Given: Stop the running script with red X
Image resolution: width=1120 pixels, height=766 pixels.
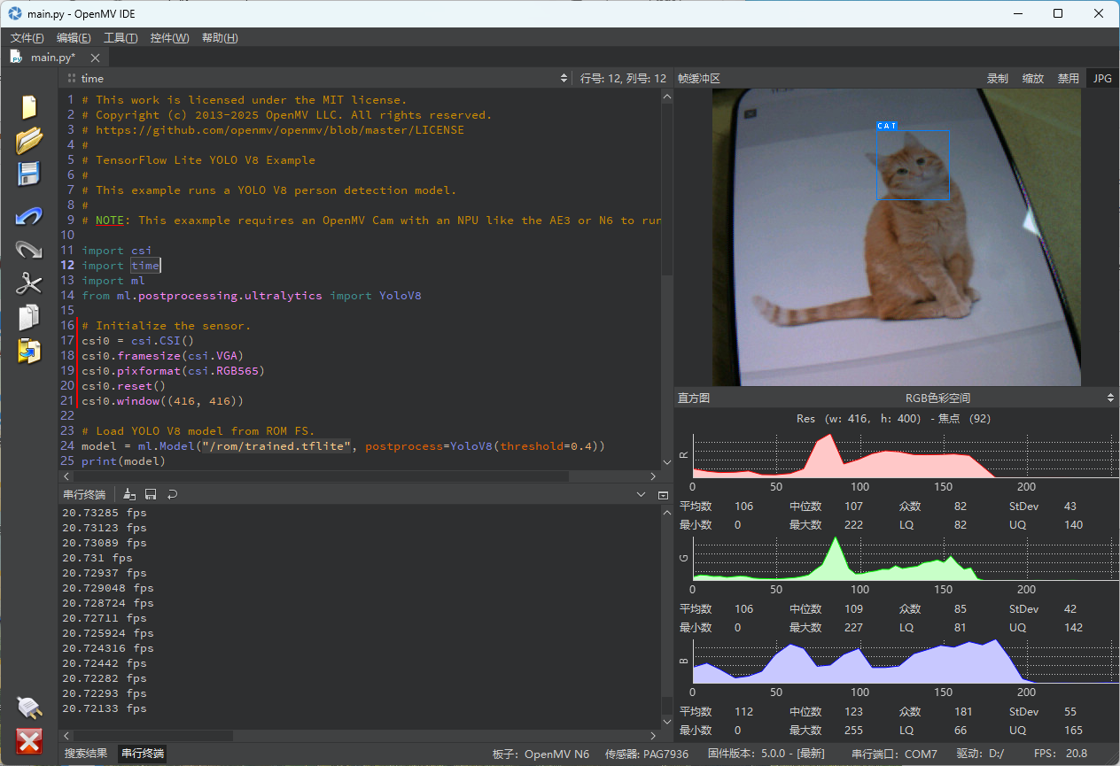Looking at the screenshot, I should coord(29,740).
